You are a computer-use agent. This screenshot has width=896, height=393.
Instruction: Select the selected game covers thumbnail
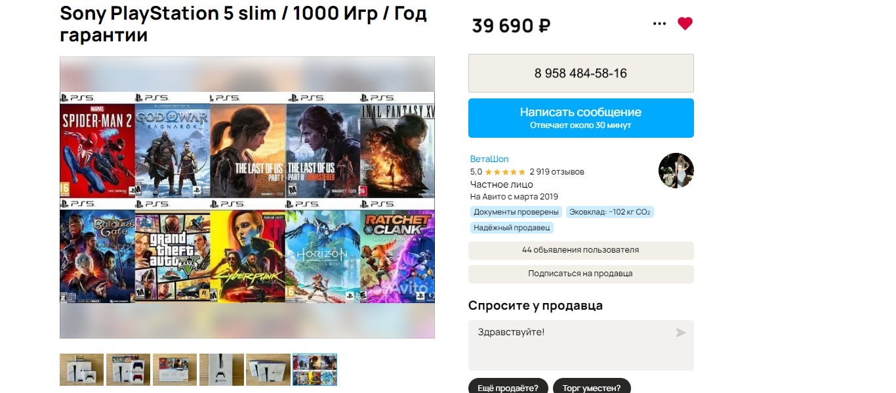315,369
